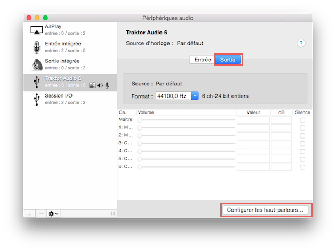This screenshot has width=336, height=251.
Task: Click the Finder alert-sound icon on the Traktor row
Action: pos(92,85)
